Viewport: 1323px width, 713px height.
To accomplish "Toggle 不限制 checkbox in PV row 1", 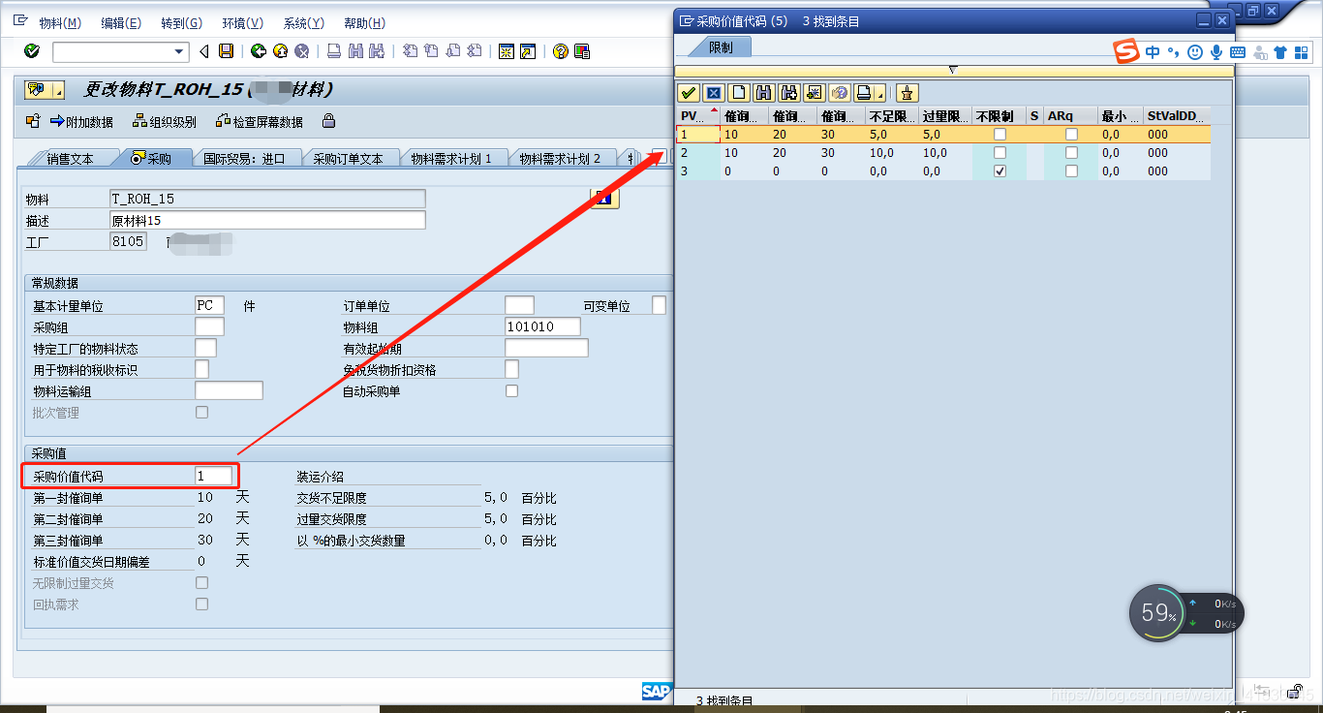I will pyautogui.click(x=1000, y=135).
